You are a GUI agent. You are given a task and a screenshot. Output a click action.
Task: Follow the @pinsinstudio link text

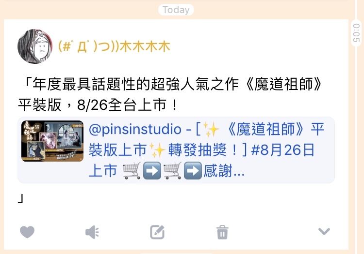point(135,129)
